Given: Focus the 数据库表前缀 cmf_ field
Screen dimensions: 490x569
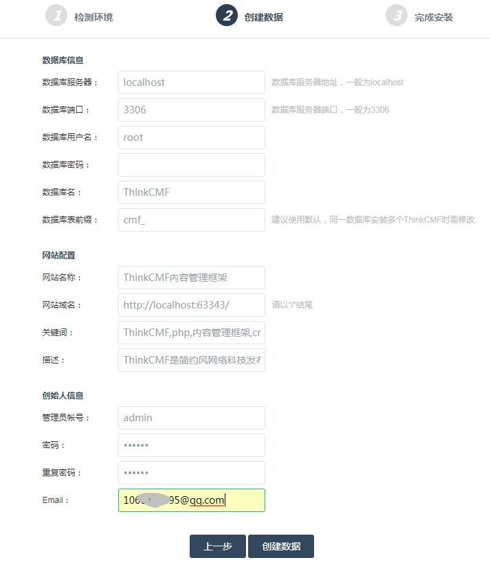Looking at the screenshot, I should click(x=192, y=220).
